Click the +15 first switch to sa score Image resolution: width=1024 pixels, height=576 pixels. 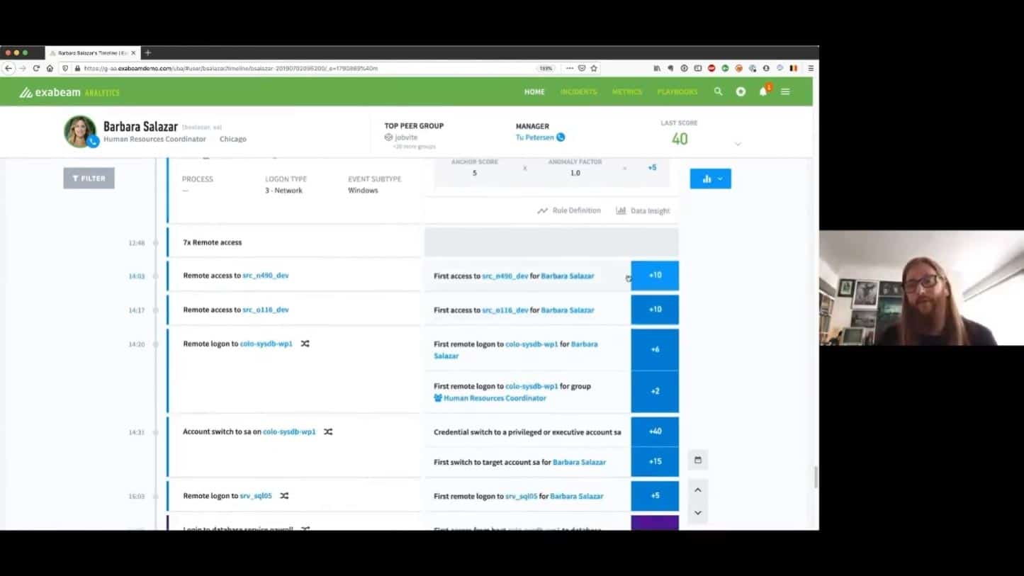pyautogui.click(x=655, y=462)
